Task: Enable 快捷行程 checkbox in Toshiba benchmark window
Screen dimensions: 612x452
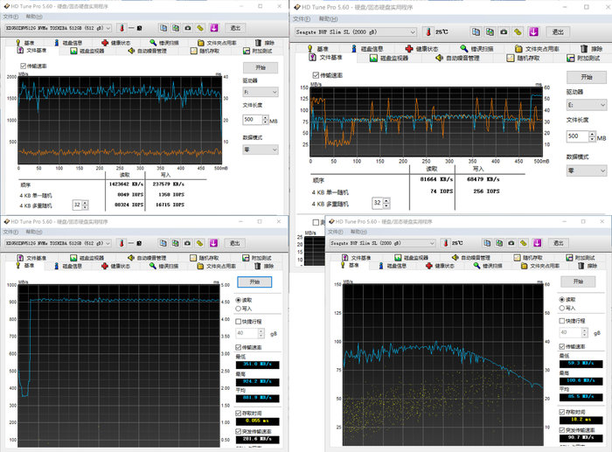Action: (239, 321)
